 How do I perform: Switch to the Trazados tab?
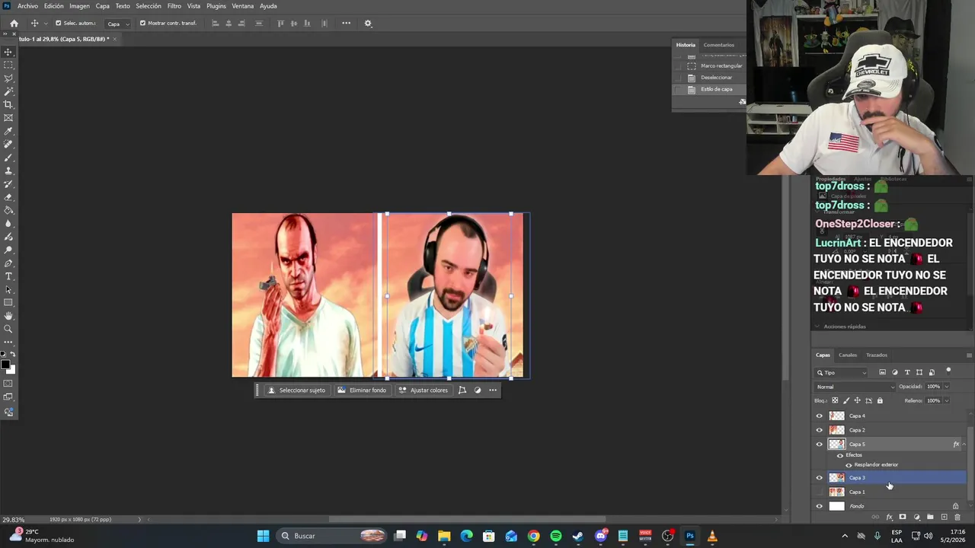point(877,355)
